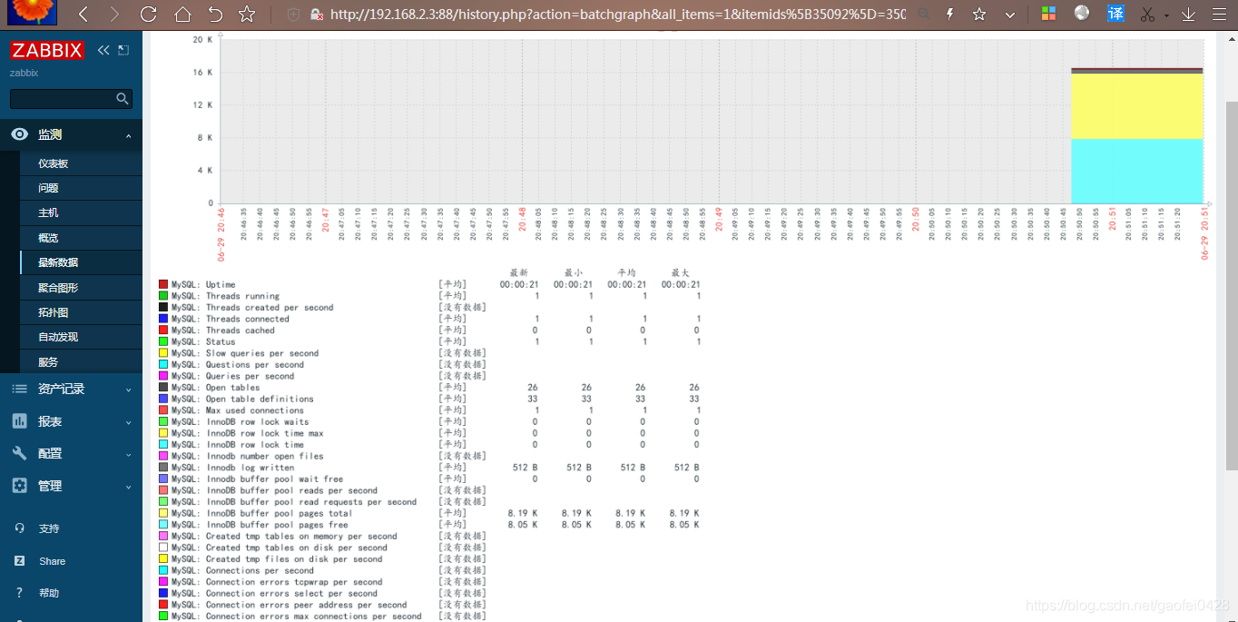Open the 支持 support link
Viewport: 1238px width, 622px height.
[49, 528]
